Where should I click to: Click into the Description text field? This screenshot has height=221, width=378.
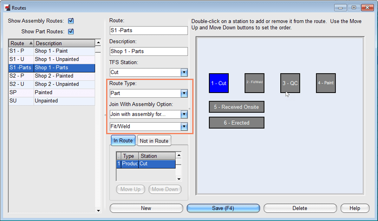click(x=148, y=52)
